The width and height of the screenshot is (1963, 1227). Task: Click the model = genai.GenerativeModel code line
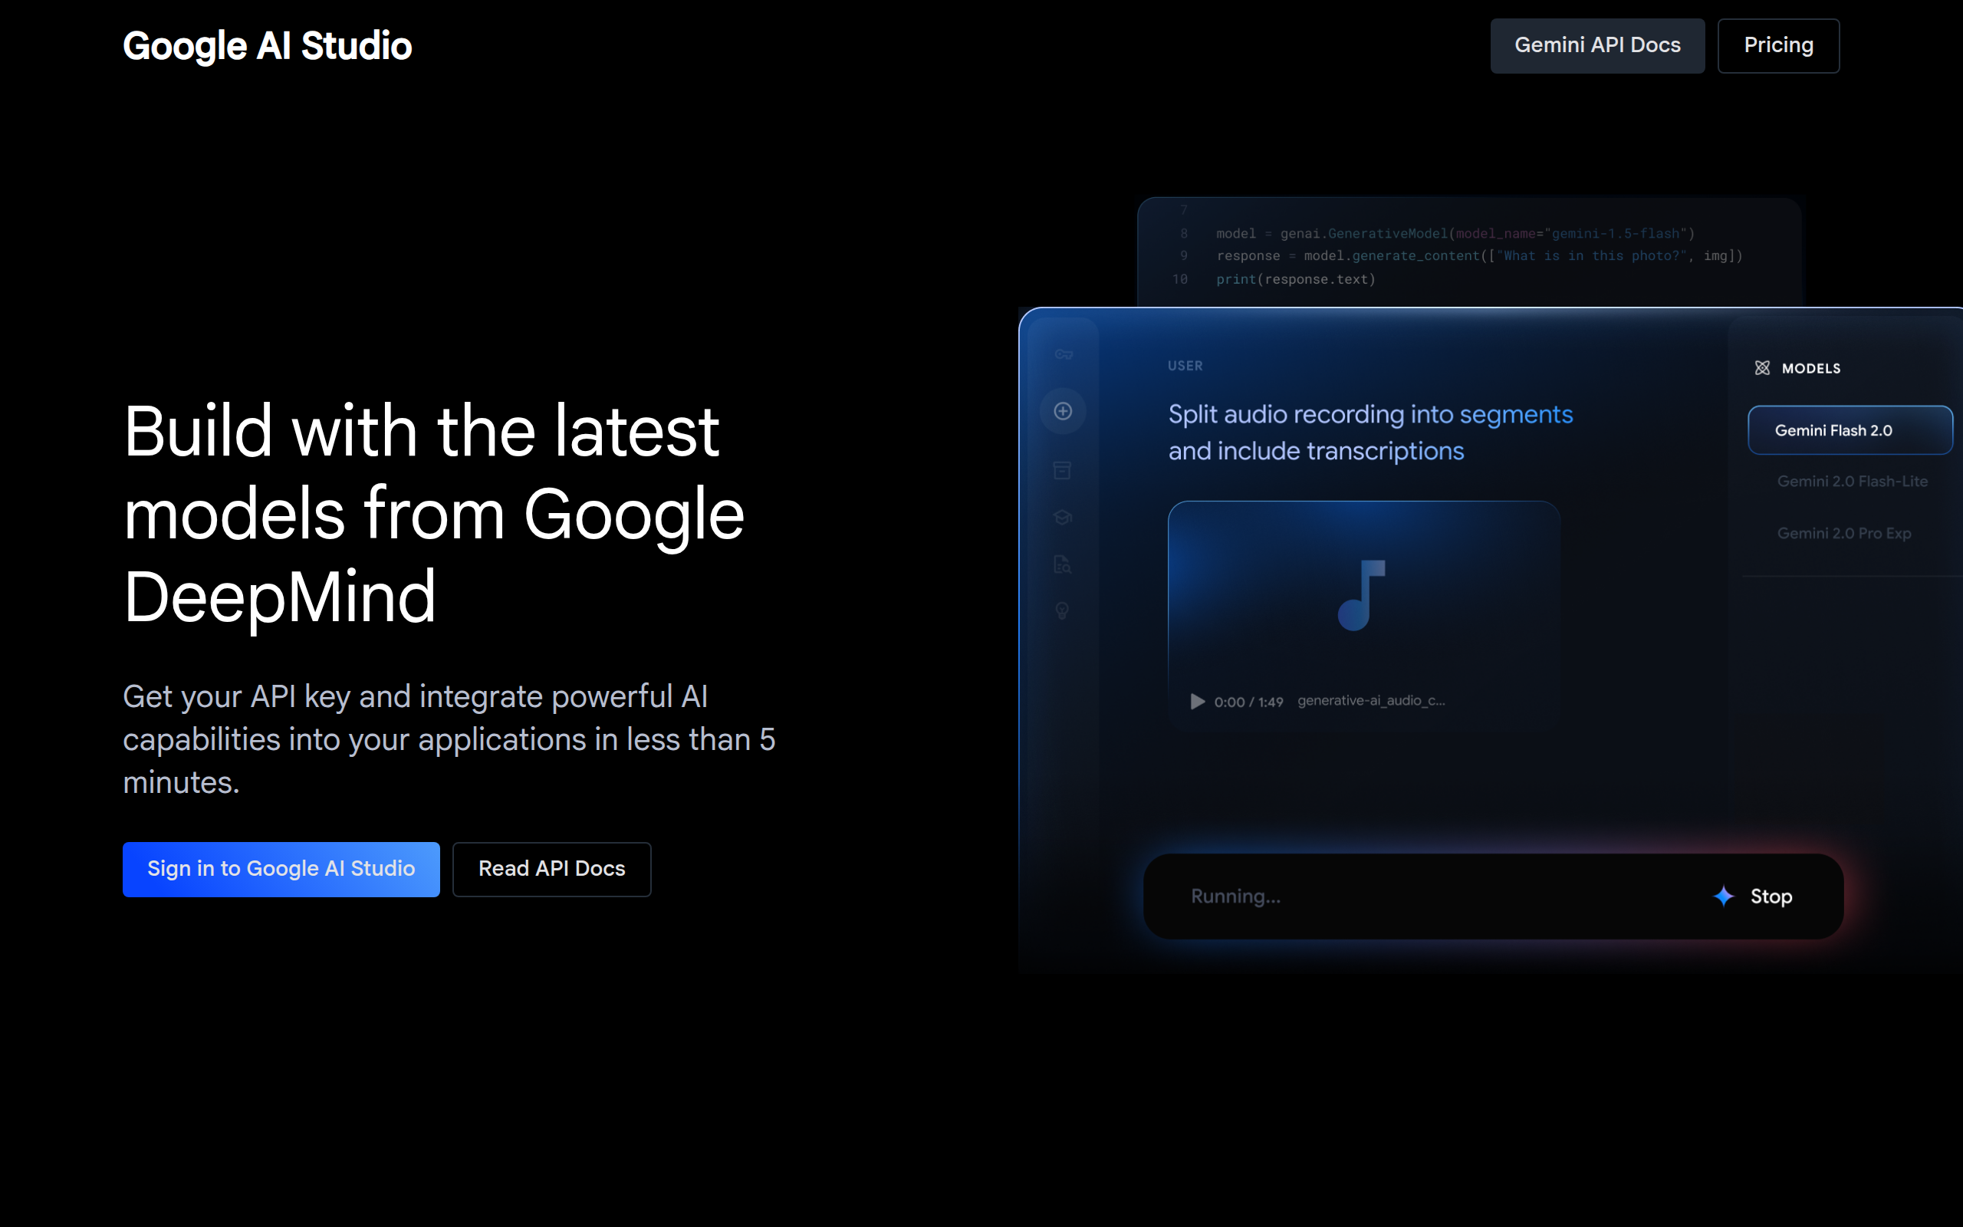[1455, 234]
